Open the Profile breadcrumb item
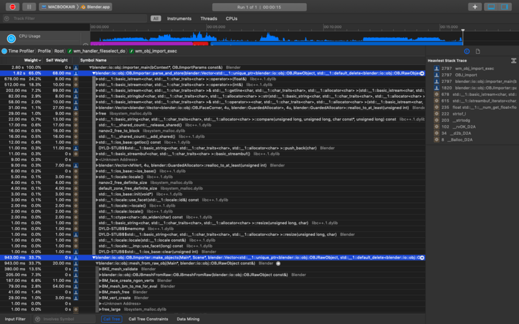The image size is (519, 324). 44,51
